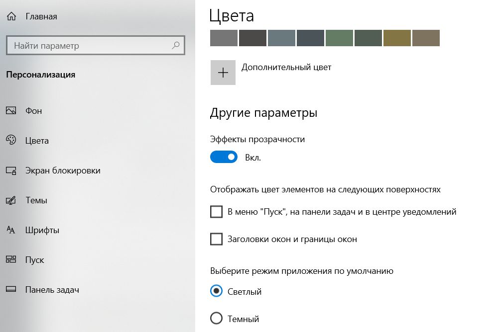Click the Отображать цвет элементов caption
The height and width of the screenshot is (332, 499).
pyautogui.click(x=325, y=190)
